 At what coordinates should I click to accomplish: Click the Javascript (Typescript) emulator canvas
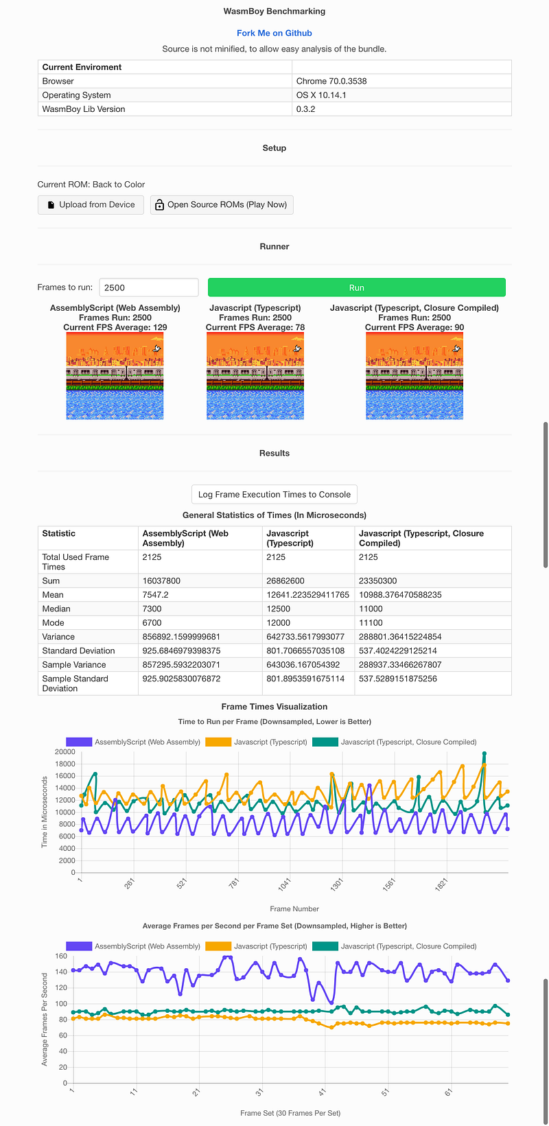(255, 375)
